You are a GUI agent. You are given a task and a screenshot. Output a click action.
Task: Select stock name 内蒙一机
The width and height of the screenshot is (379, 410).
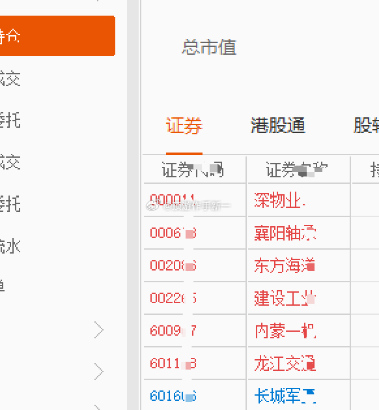coord(285,330)
